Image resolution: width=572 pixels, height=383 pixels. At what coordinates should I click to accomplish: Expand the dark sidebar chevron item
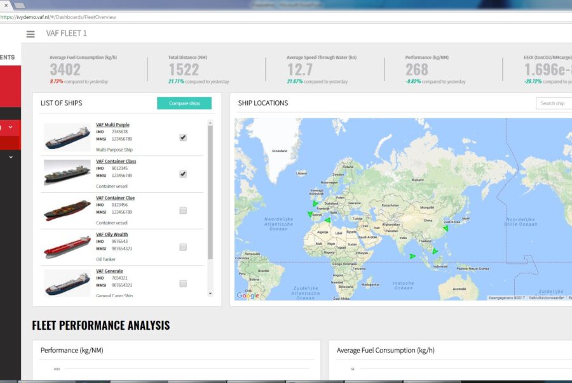[x=10, y=157]
